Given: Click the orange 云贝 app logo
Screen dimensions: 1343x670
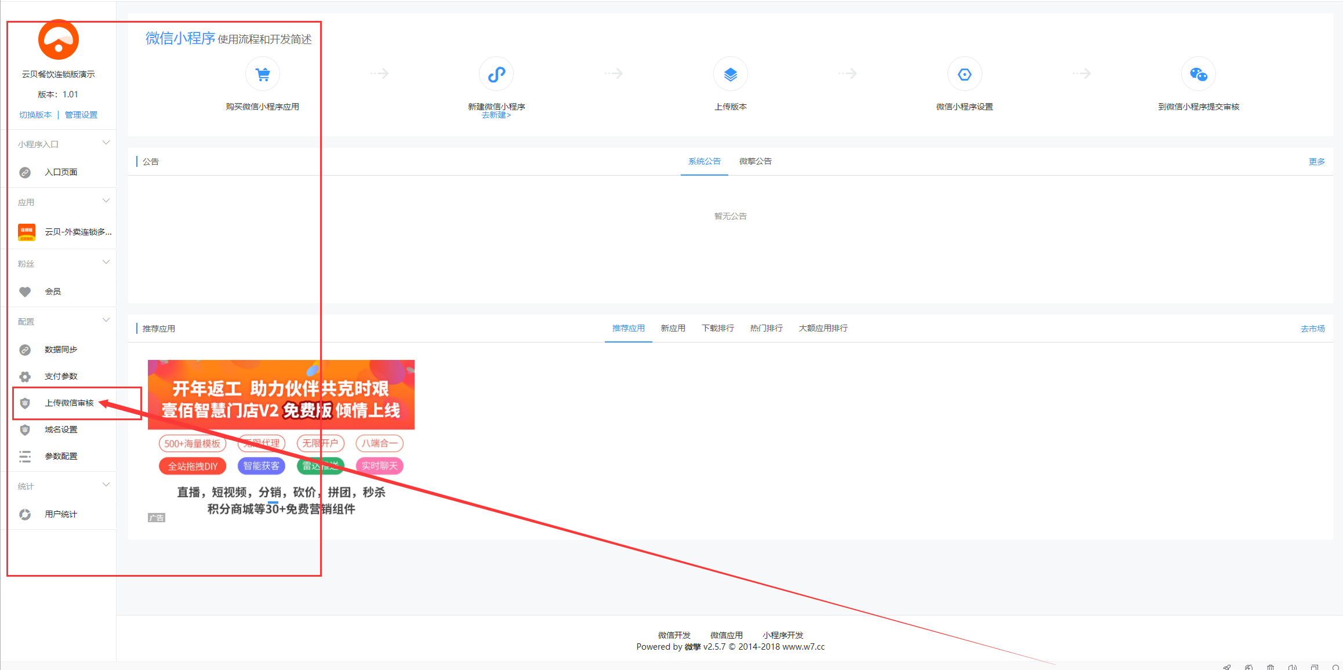Looking at the screenshot, I should (x=59, y=39).
